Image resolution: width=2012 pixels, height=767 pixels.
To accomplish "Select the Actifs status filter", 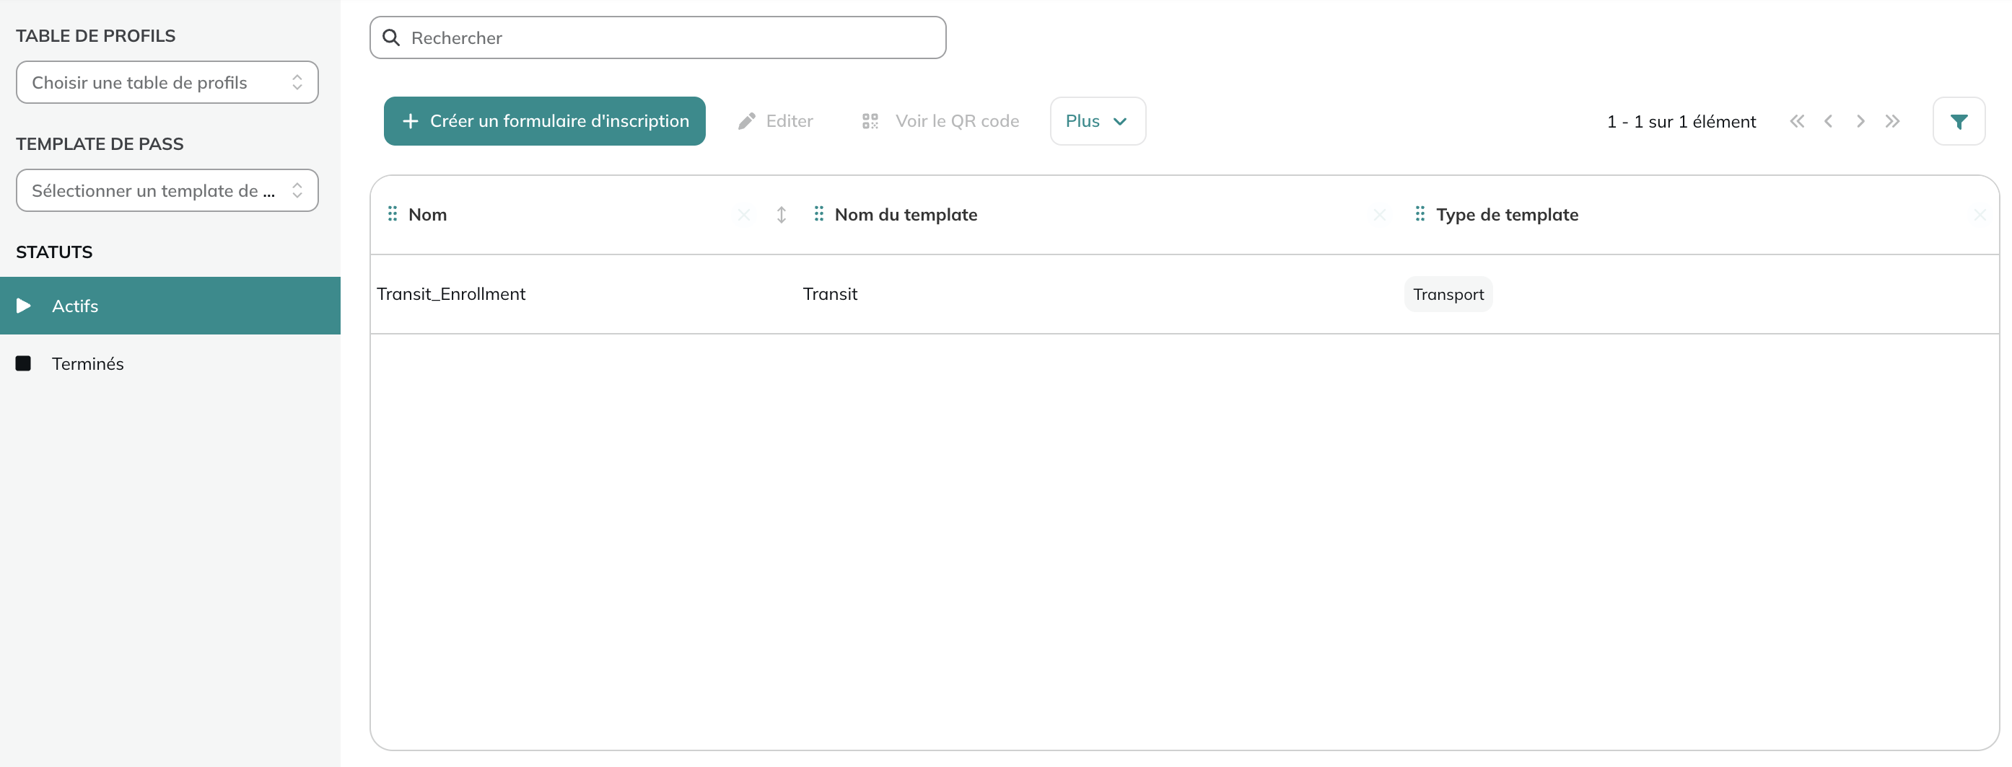I will pos(170,306).
